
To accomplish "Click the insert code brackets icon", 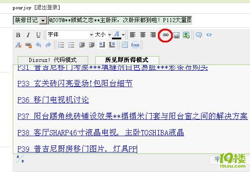I will click(x=209, y=34).
